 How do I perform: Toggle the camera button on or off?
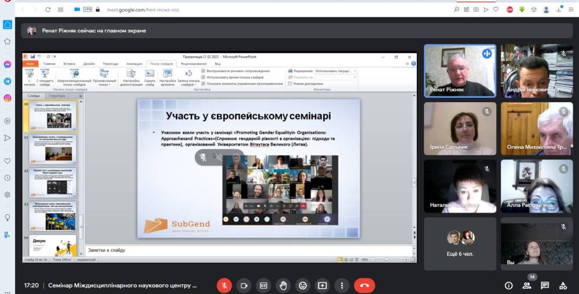[244, 285]
